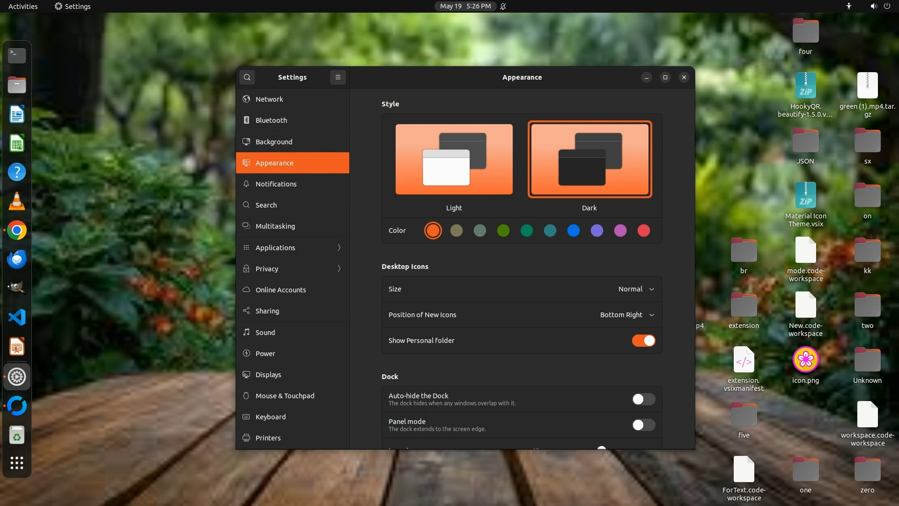899x506 pixels.
Task: Go to the Bluetooth settings panel
Action: coord(293,120)
